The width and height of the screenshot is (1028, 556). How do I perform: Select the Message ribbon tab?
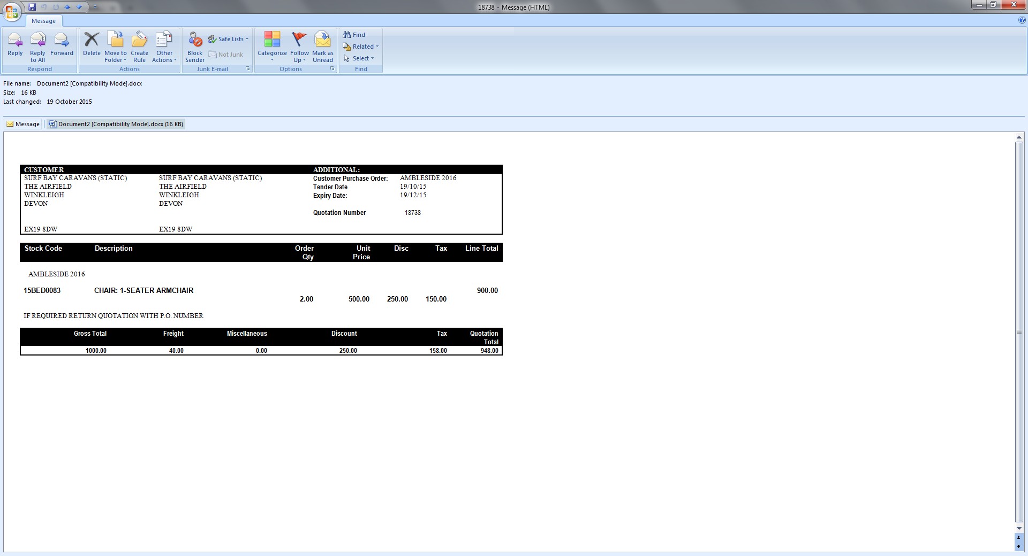pos(43,21)
